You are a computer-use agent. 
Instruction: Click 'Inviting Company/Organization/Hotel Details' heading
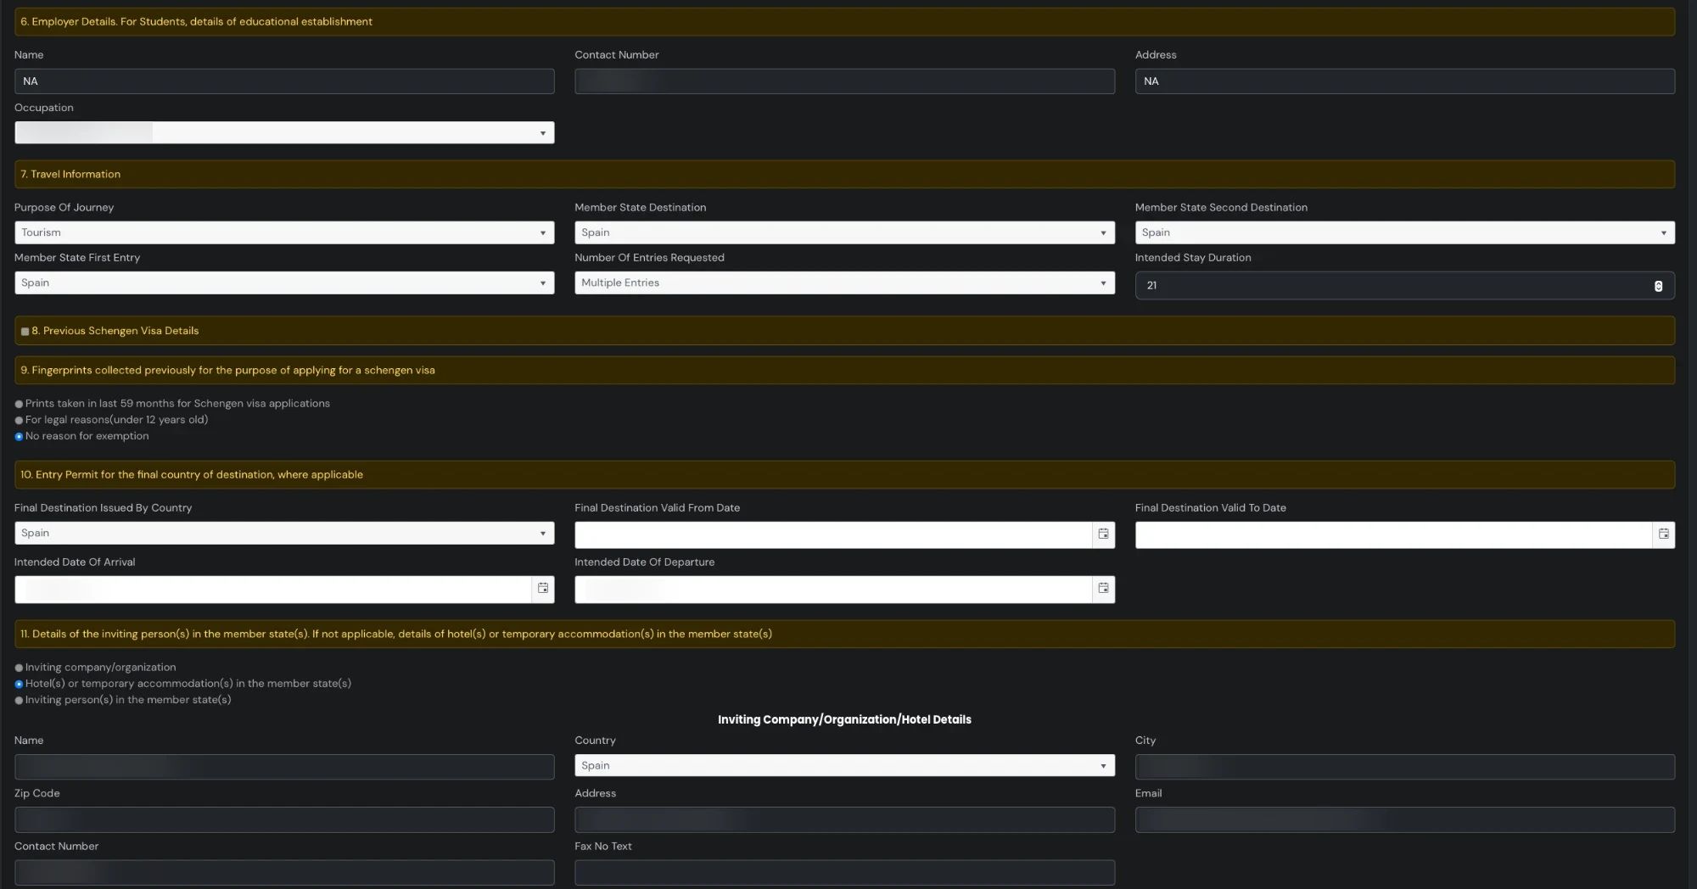coord(844,719)
